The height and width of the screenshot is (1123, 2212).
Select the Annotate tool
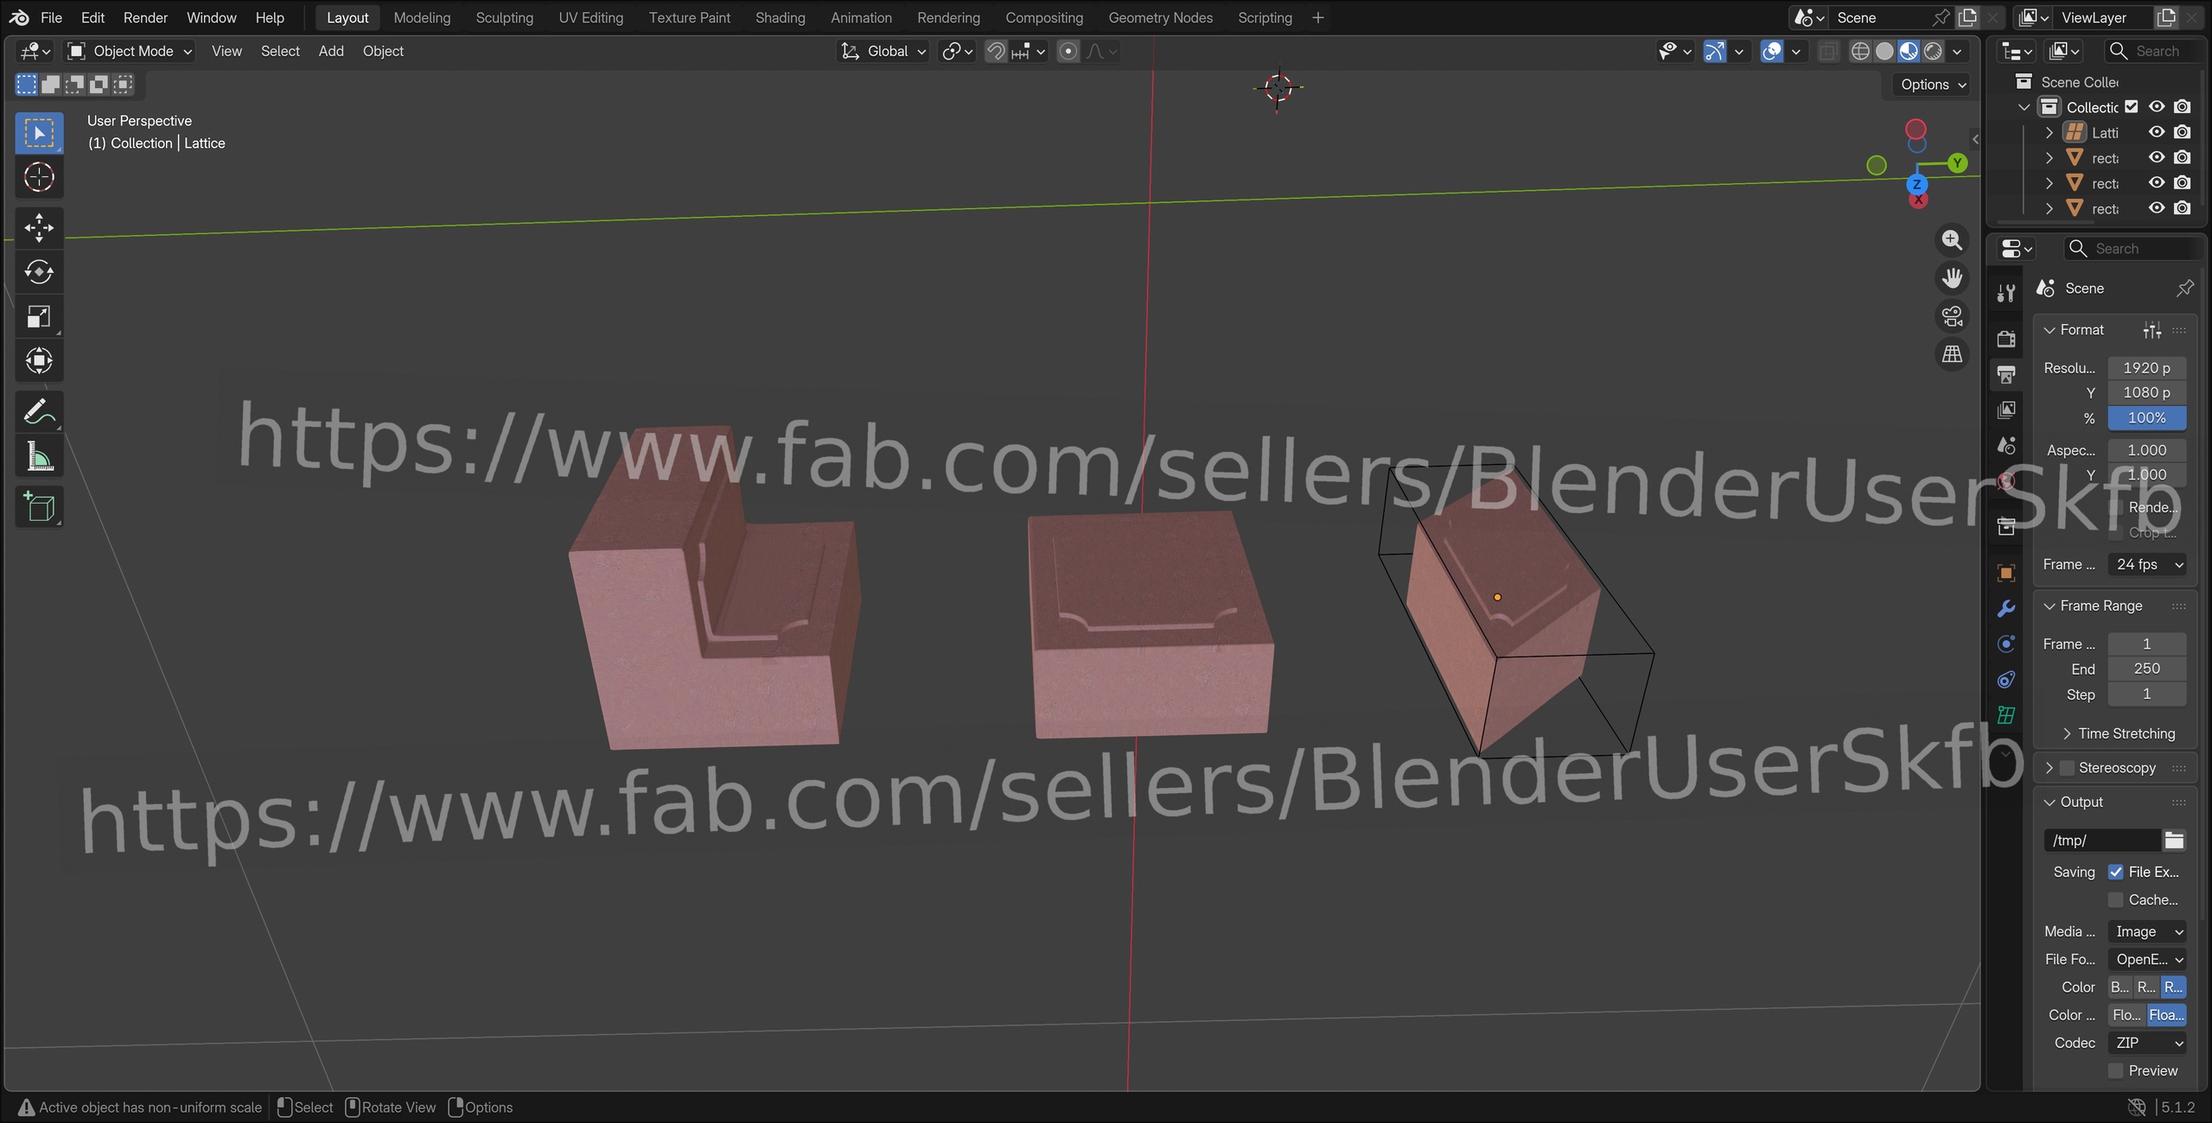39,413
